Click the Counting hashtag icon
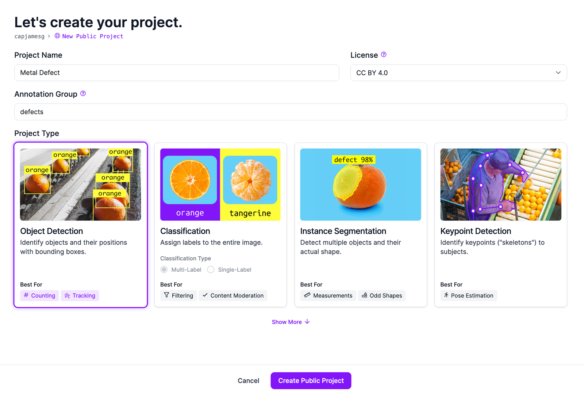 point(26,296)
